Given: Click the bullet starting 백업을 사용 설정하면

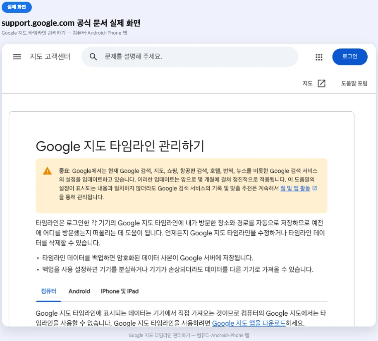Looking at the screenshot, I should tap(178, 269).
